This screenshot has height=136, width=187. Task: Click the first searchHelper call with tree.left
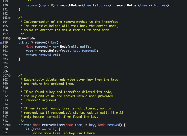(x=85, y=5)
